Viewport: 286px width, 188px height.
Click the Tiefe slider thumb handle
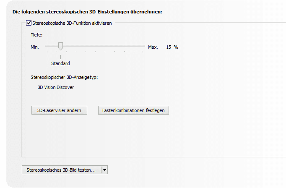pyautogui.click(x=60, y=46)
